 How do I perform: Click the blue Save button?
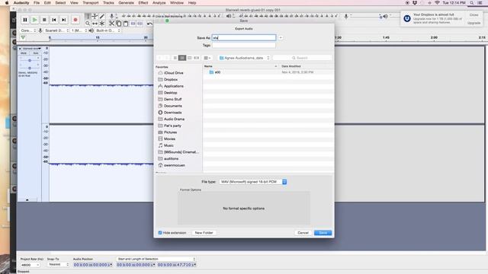[323, 233]
